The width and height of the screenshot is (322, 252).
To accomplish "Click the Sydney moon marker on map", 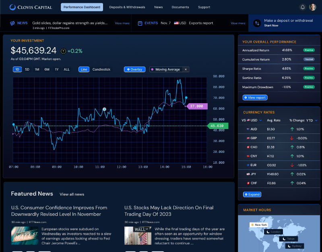I will (x=295, y=246).
